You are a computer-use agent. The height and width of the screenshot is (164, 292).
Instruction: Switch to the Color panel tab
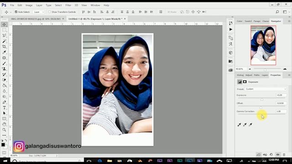point(240,21)
